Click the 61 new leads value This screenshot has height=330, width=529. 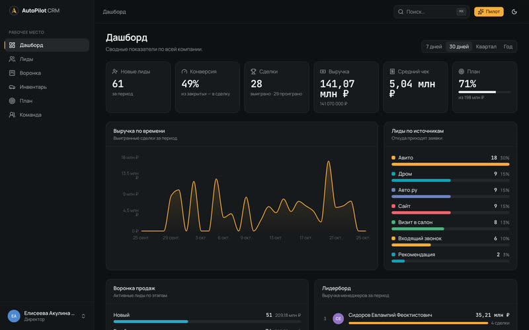click(x=118, y=84)
